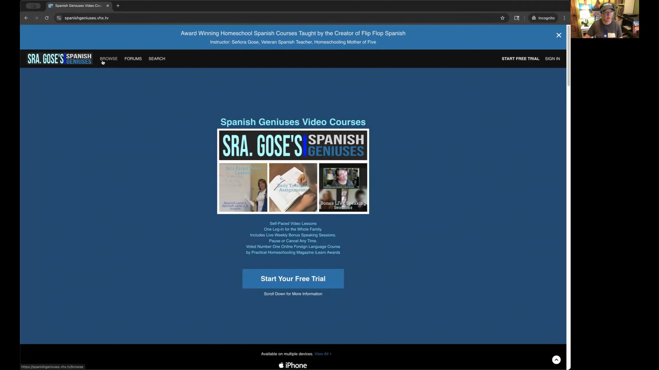Select the Sra. Gose's Spanish Geniuses logo
Image resolution: width=659 pixels, height=370 pixels.
59,59
